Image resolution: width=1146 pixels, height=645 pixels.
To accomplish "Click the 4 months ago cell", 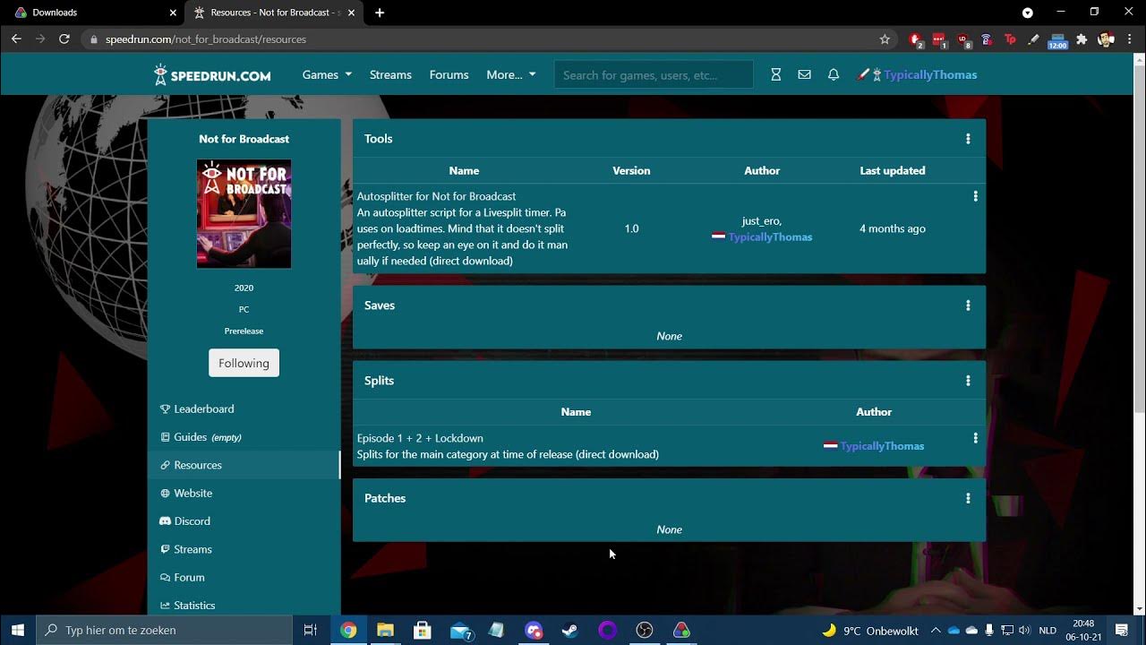I will tap(893, 228).
